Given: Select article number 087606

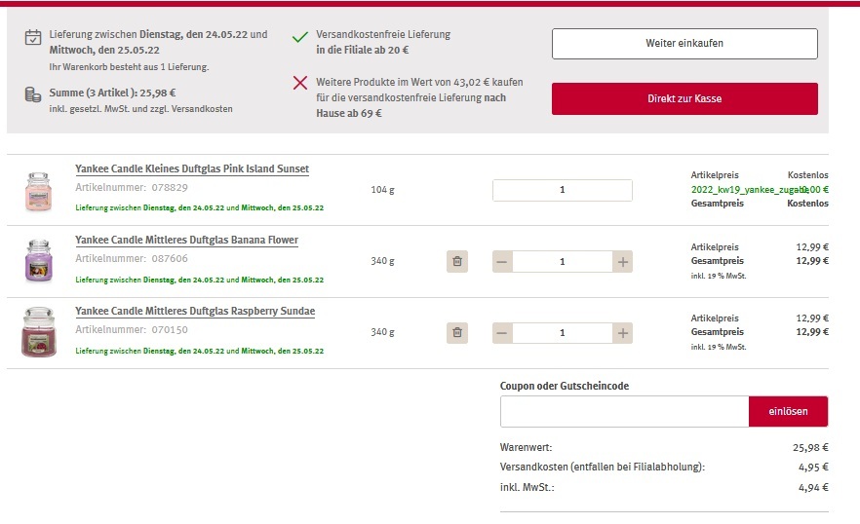Looking at the screenshot, I should (x=170, y=258).
